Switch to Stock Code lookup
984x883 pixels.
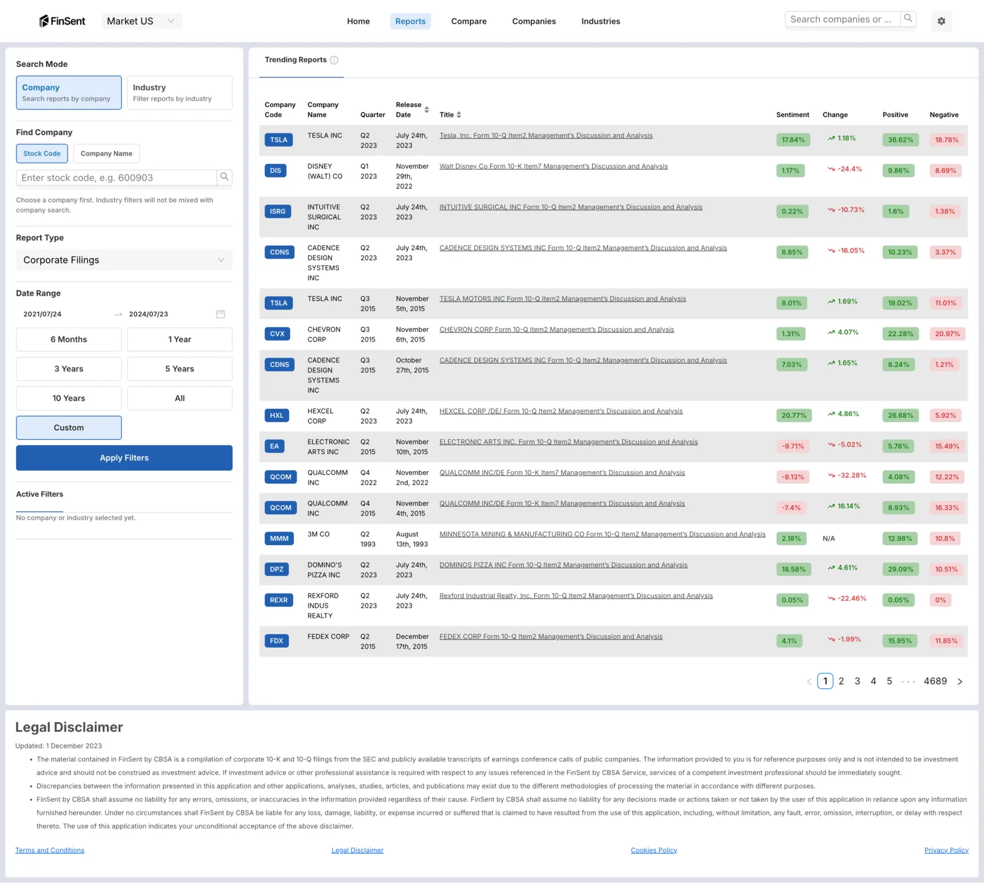(x=42, y=154)
